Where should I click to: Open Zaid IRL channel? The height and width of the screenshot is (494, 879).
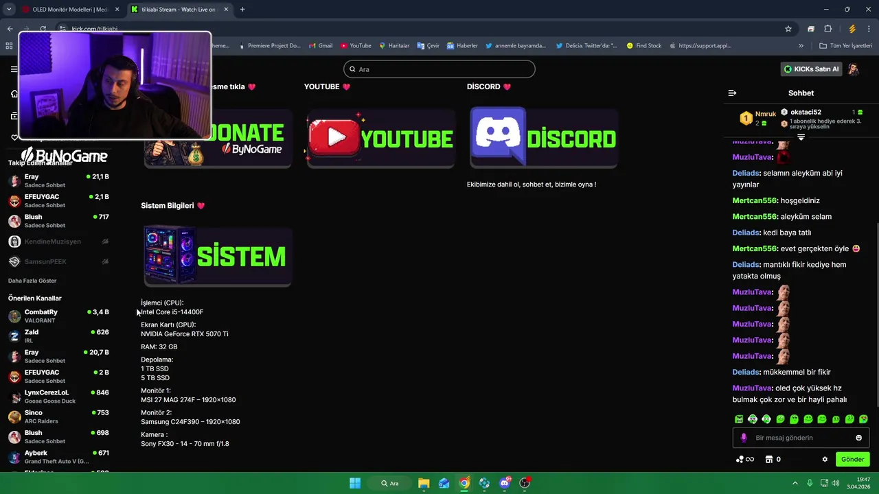point(58,336)
